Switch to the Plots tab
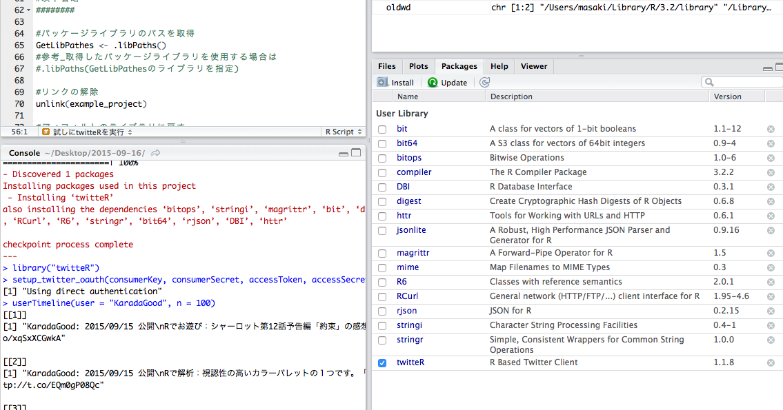The height and width of the screenshot is (410, 783). [419, 66]
